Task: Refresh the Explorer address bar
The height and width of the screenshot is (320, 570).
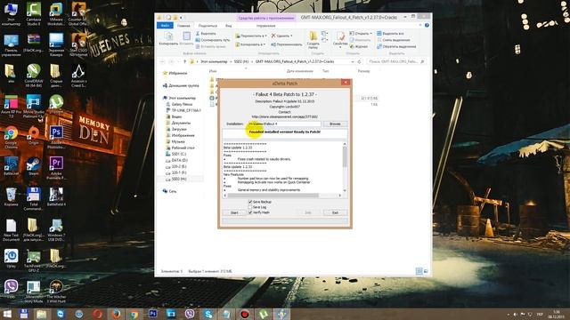Action: 359,61
